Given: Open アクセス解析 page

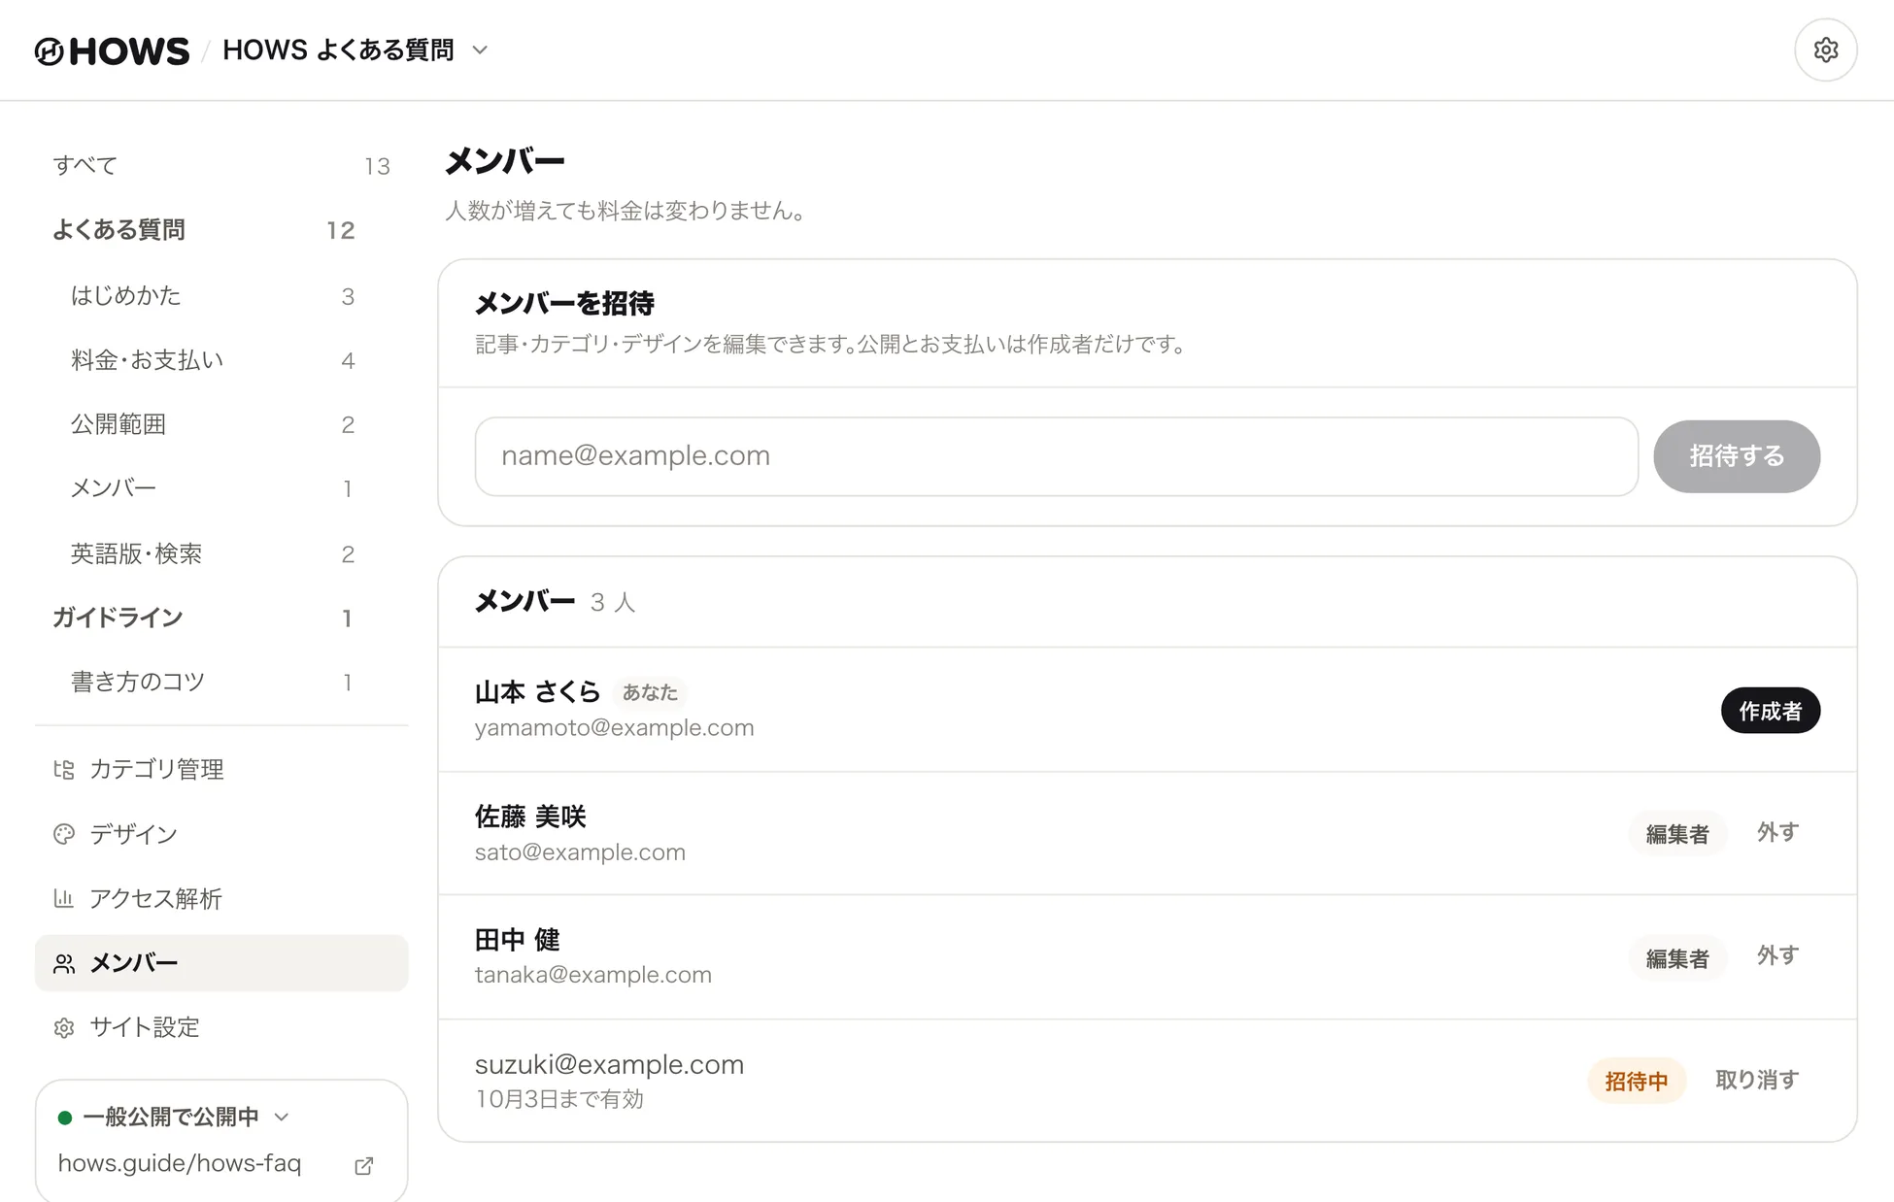Looking at the screenshot, I should pos(221,898).
